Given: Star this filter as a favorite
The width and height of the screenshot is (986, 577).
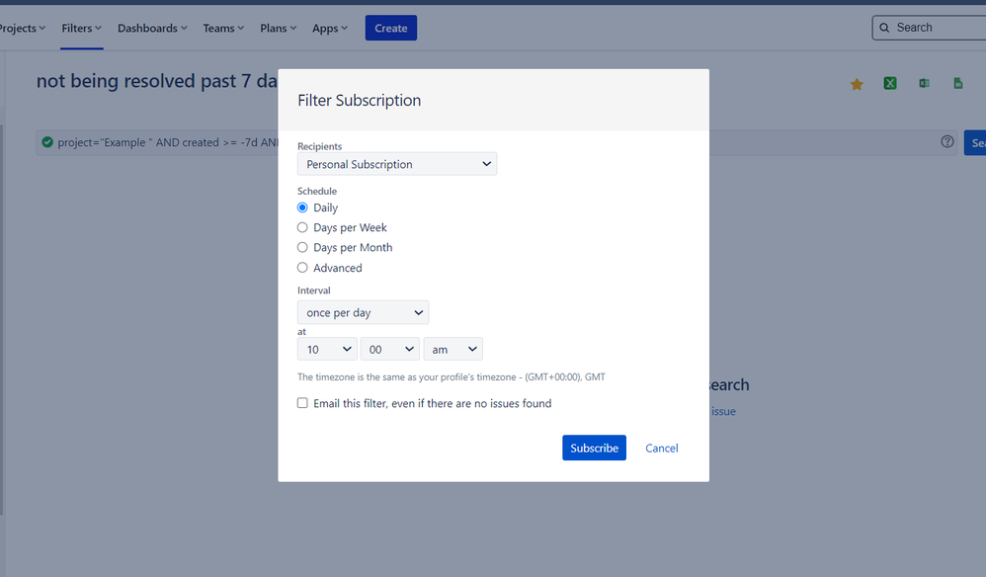Looking at the screenshot, I should (x=857, y=84).
